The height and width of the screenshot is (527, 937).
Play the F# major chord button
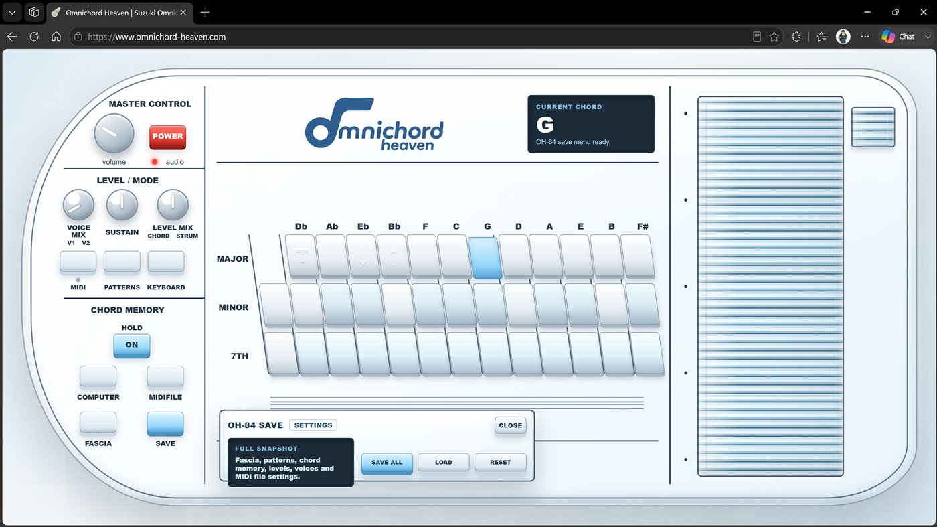pos(639,256)
